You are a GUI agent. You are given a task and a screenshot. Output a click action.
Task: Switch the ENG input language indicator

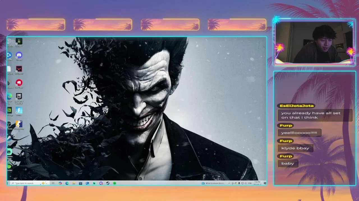click(250, 183)
